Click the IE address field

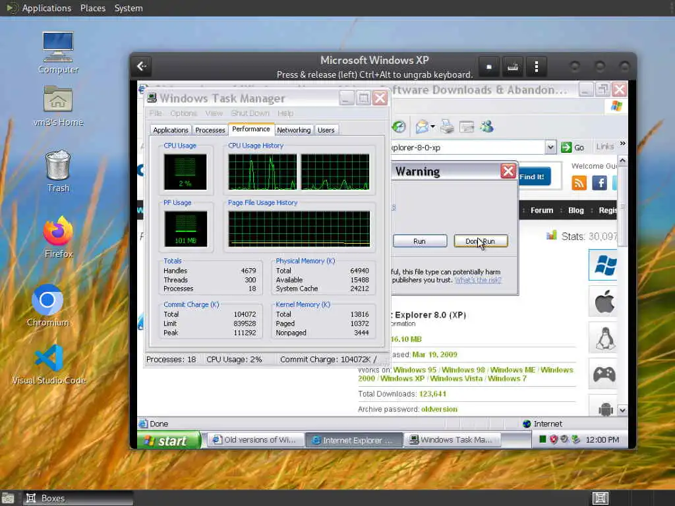[x=469, y=147]
